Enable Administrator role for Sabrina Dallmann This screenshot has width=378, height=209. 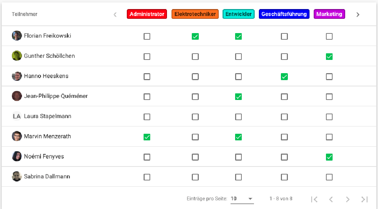point(147,177)
